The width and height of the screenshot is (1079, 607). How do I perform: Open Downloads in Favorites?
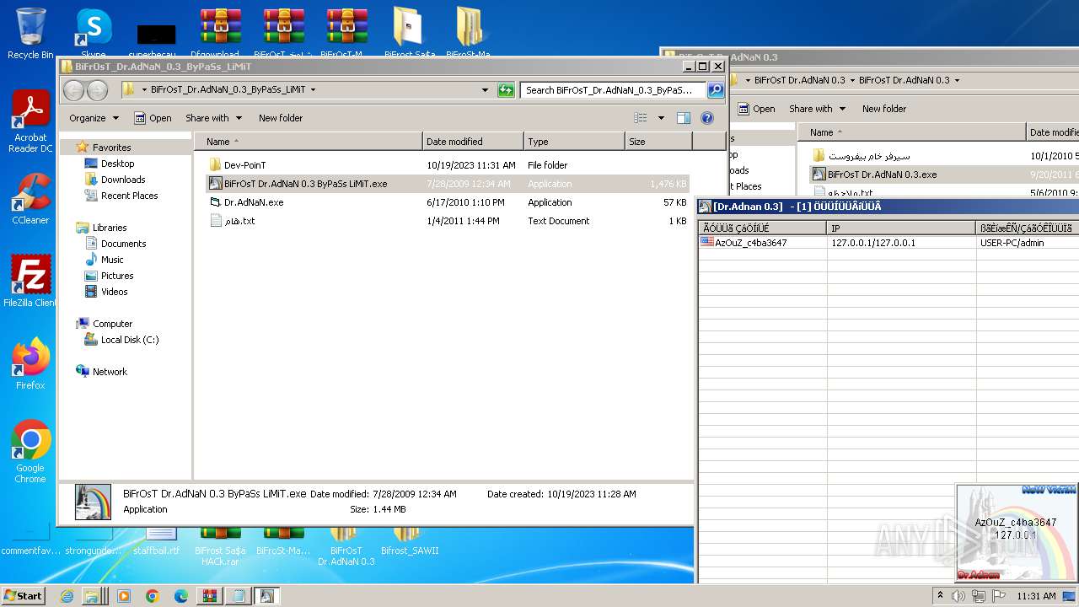(123, 180)
